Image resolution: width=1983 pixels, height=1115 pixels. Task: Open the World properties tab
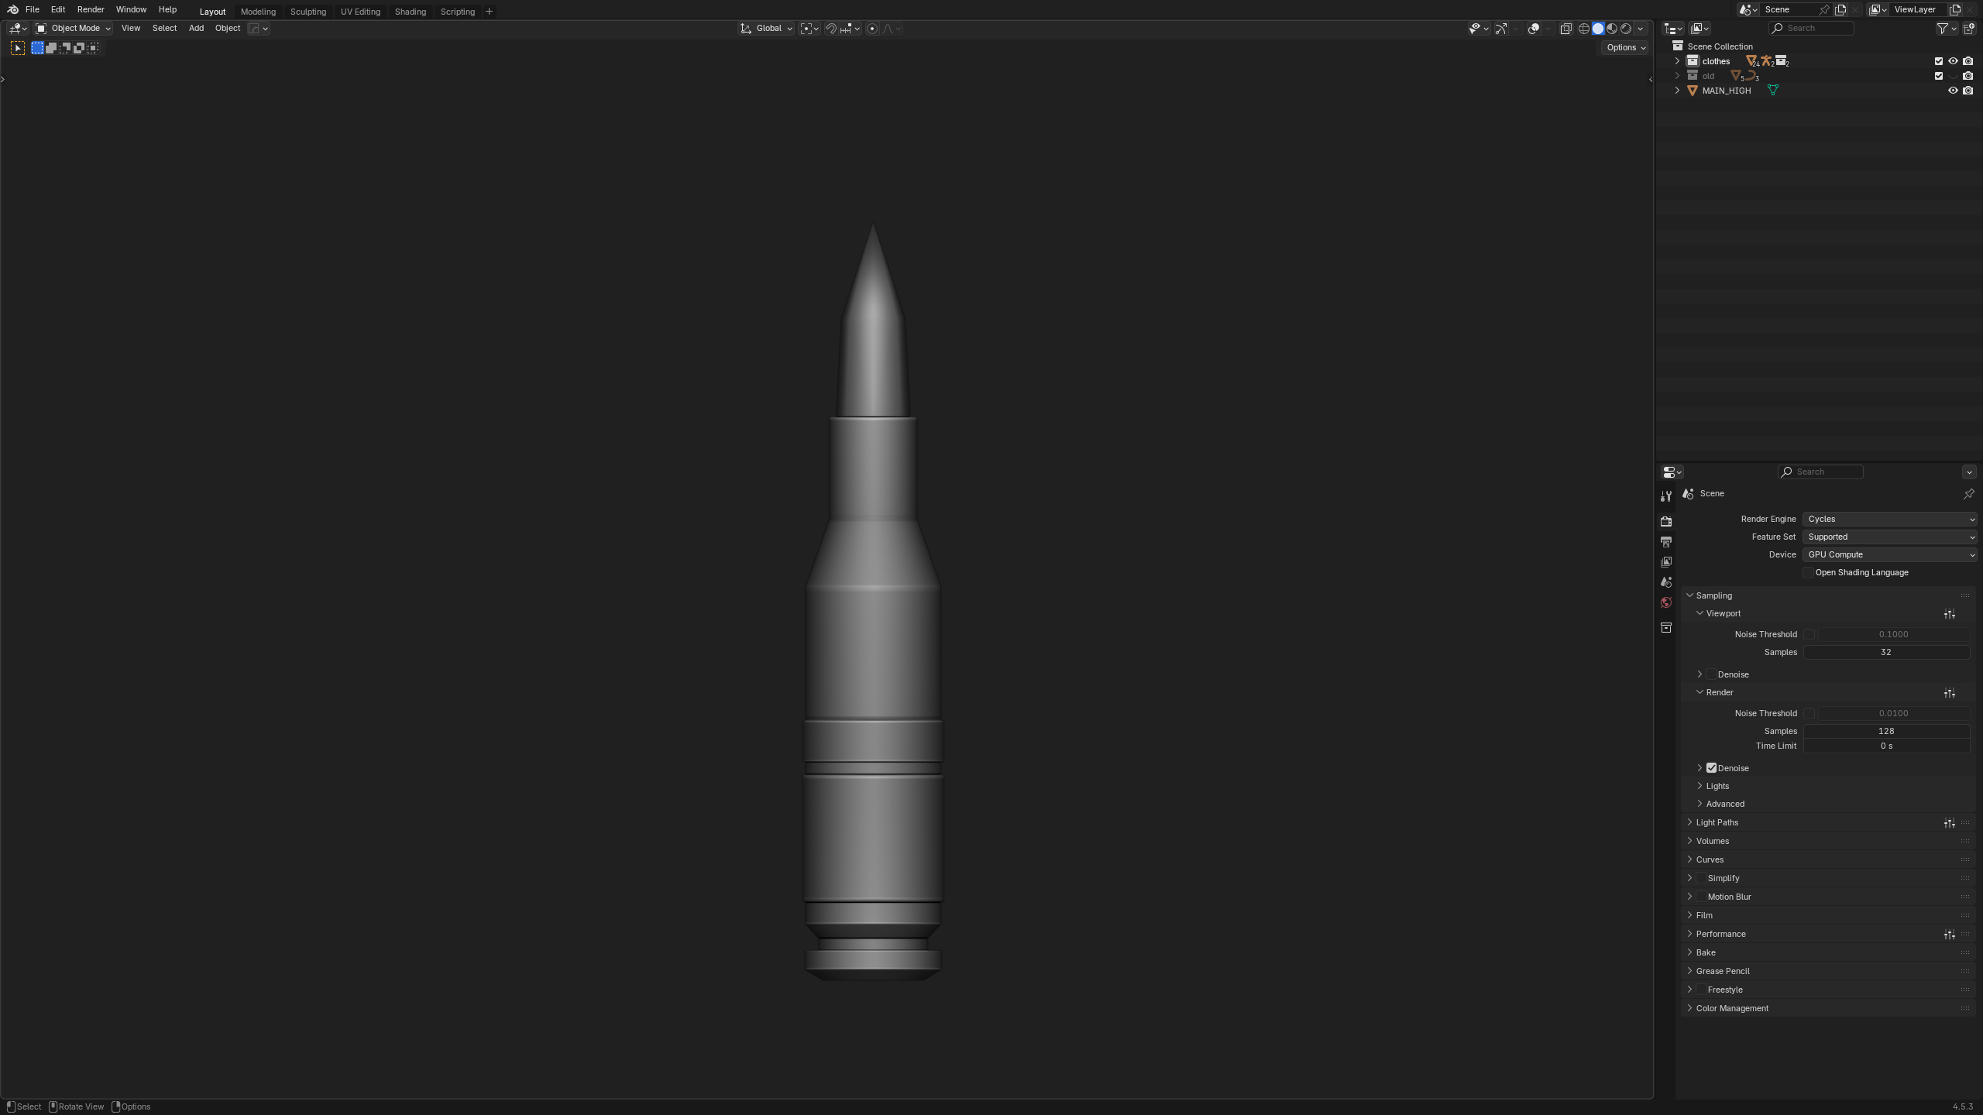[x=1666, y=602]
